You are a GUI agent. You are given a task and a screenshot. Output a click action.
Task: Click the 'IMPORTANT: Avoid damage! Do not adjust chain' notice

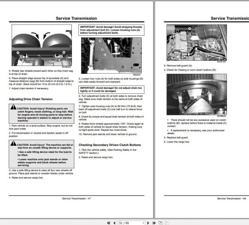111,90
